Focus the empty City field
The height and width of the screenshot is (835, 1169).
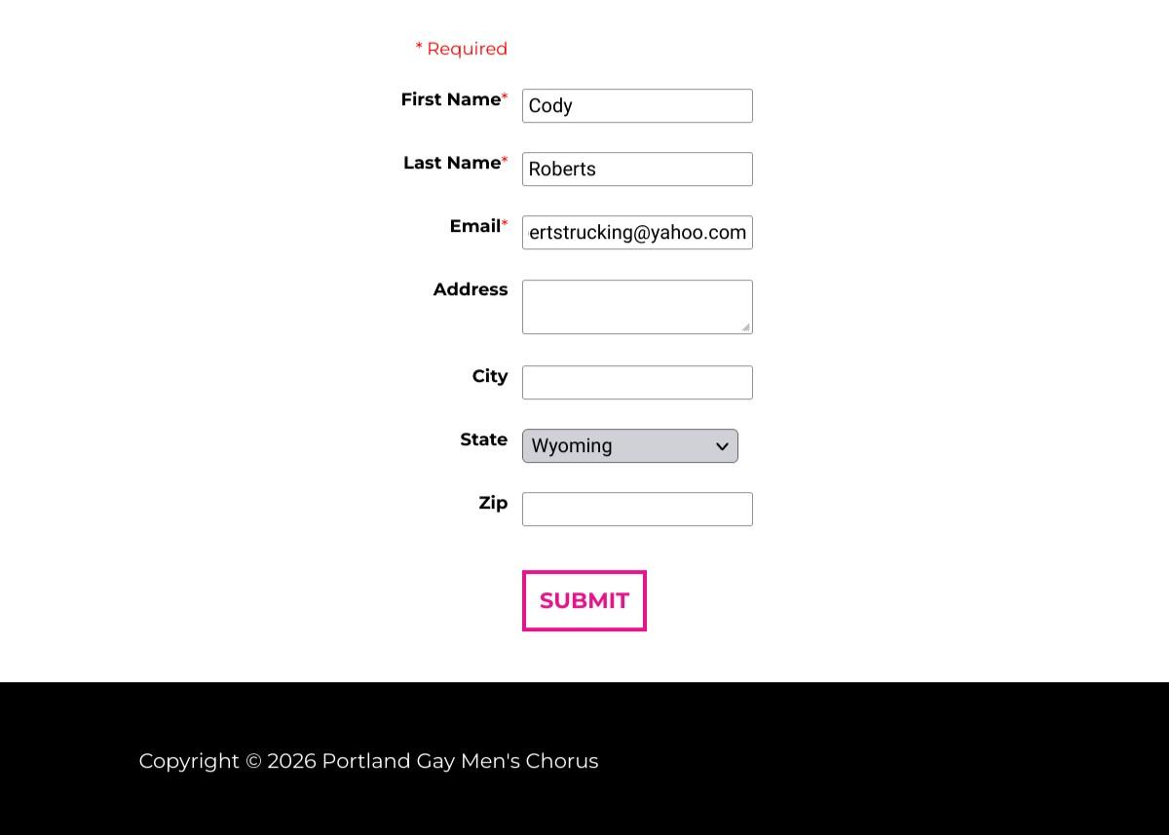point(637,383)
